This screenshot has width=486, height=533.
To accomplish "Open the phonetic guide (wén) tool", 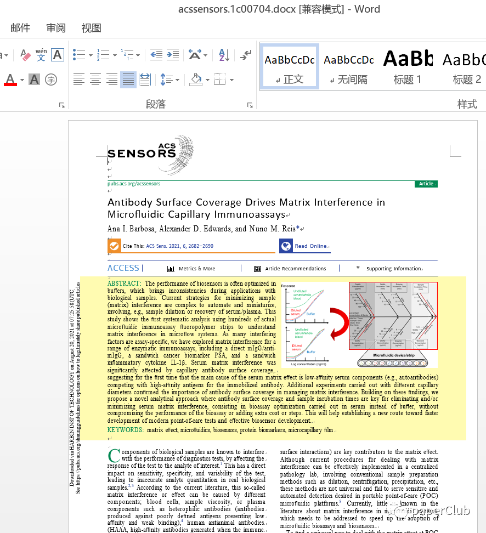I will 41,55.
